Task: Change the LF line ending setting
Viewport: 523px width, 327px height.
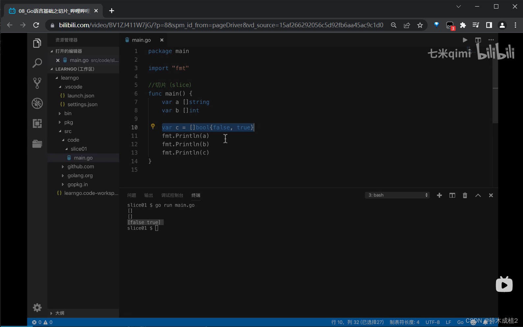Action: (x=448, y=322)
